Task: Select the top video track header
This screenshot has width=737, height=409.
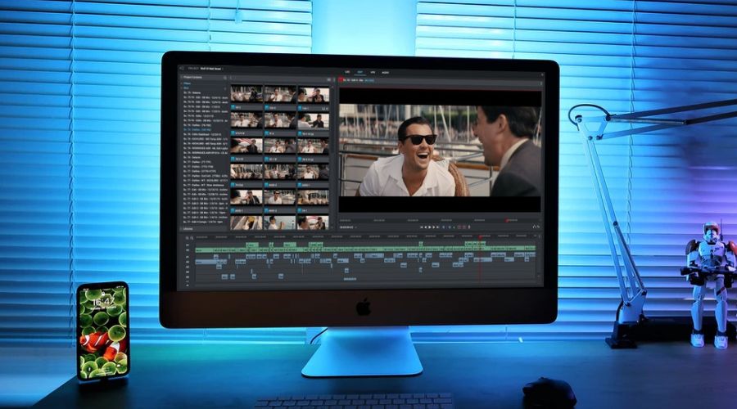Action: point(188,245)
